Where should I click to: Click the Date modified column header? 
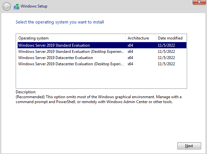coord(171,38)
